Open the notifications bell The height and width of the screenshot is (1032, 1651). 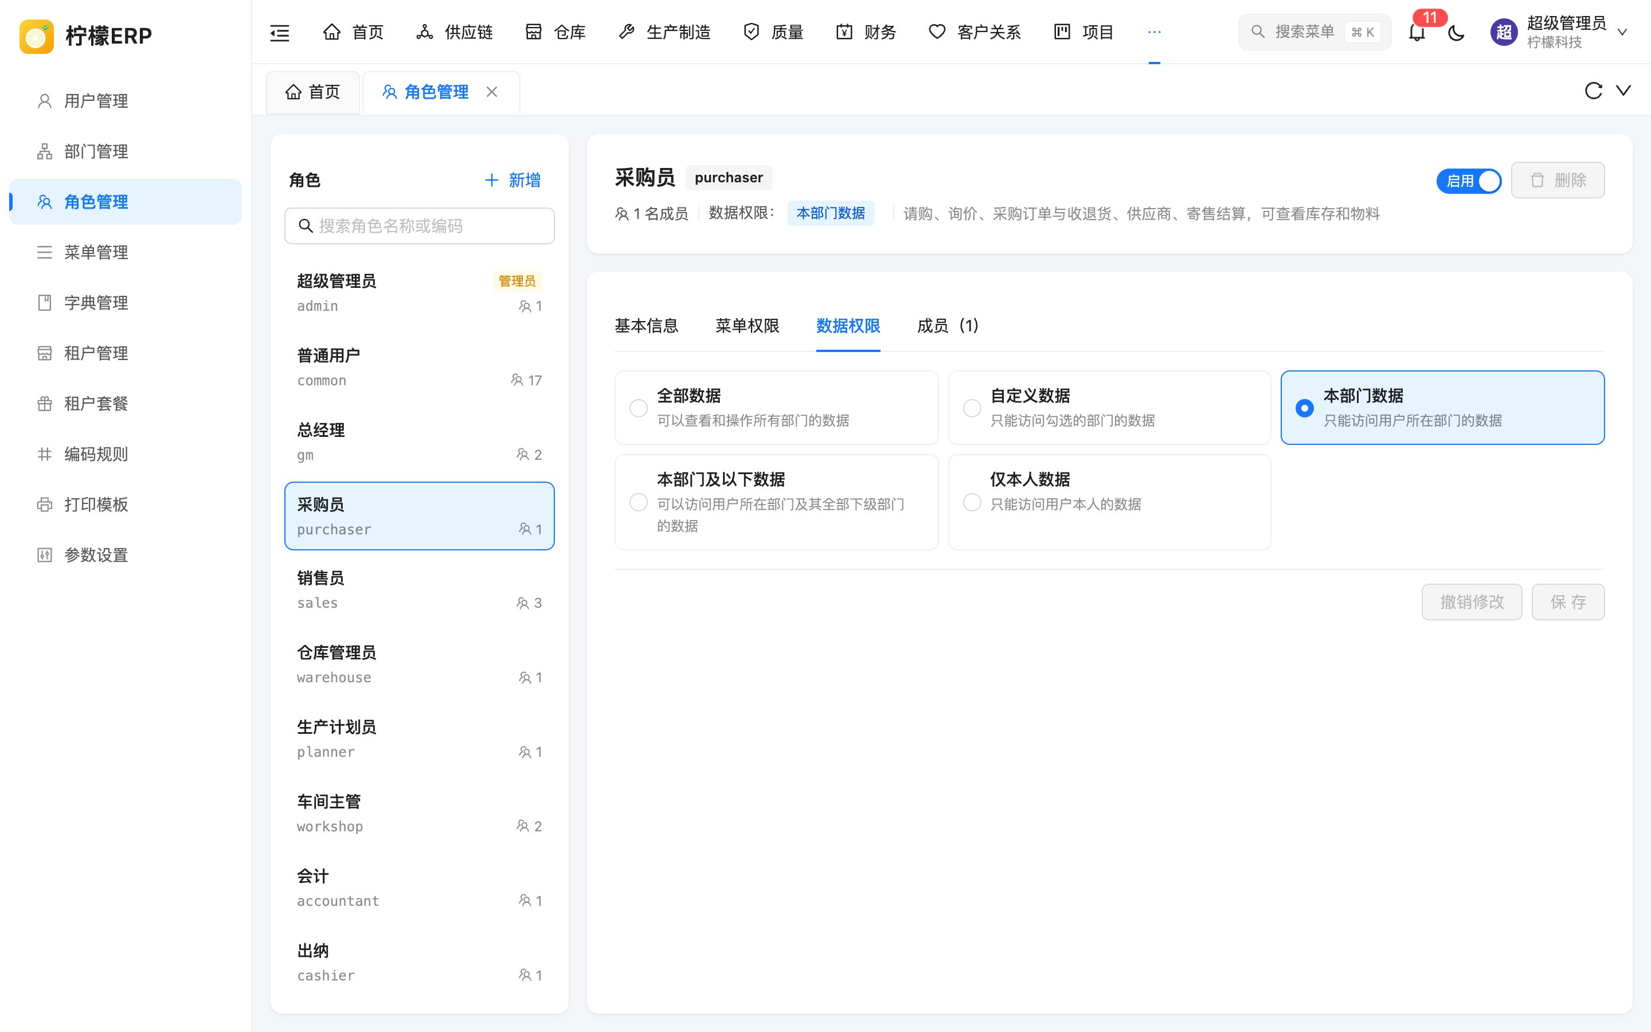click(x=1417, y=32)
